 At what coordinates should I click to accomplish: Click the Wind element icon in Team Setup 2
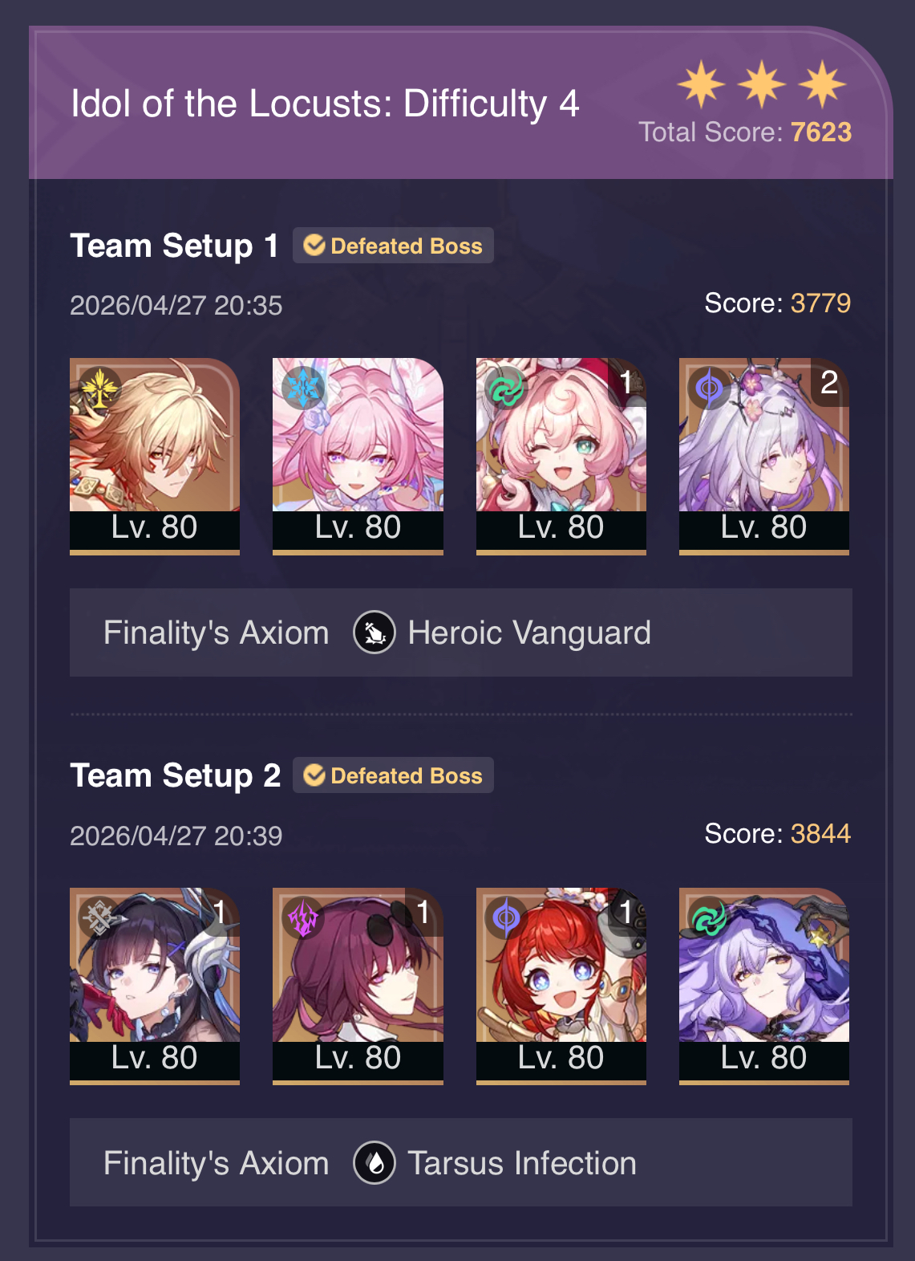coord(710,918)
